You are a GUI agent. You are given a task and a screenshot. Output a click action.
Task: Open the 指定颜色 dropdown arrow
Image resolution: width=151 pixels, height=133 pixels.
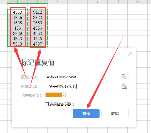(x=64, y=95)
